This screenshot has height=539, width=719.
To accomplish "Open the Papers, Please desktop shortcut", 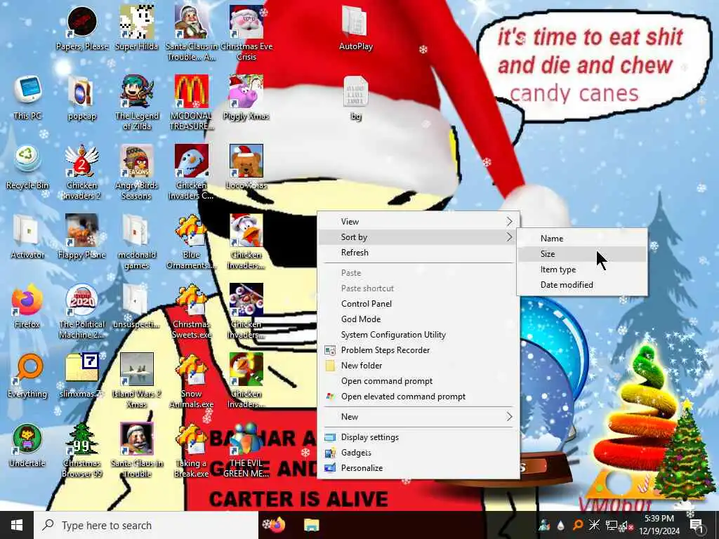I will point(82,28).
